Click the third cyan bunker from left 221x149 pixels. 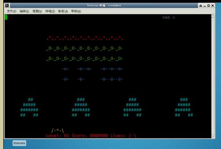132,107
